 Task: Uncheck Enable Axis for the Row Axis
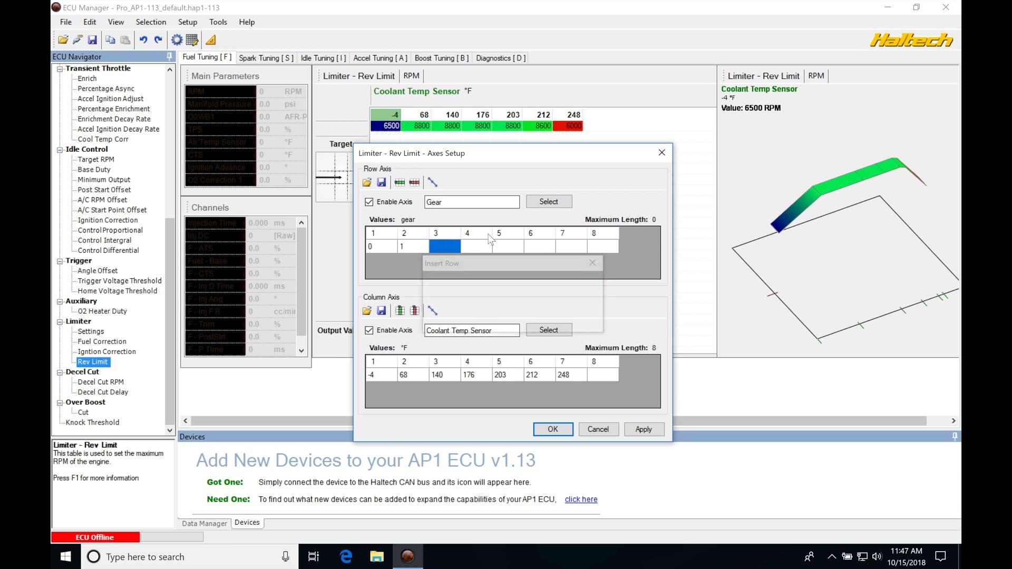coord(369,202)
